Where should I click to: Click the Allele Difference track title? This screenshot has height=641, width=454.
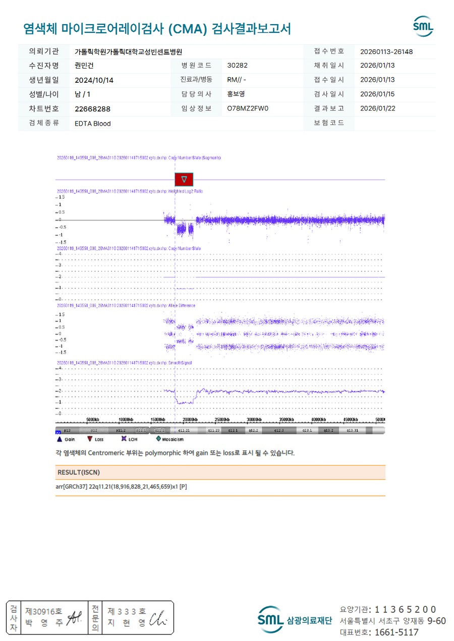(126, 306)
